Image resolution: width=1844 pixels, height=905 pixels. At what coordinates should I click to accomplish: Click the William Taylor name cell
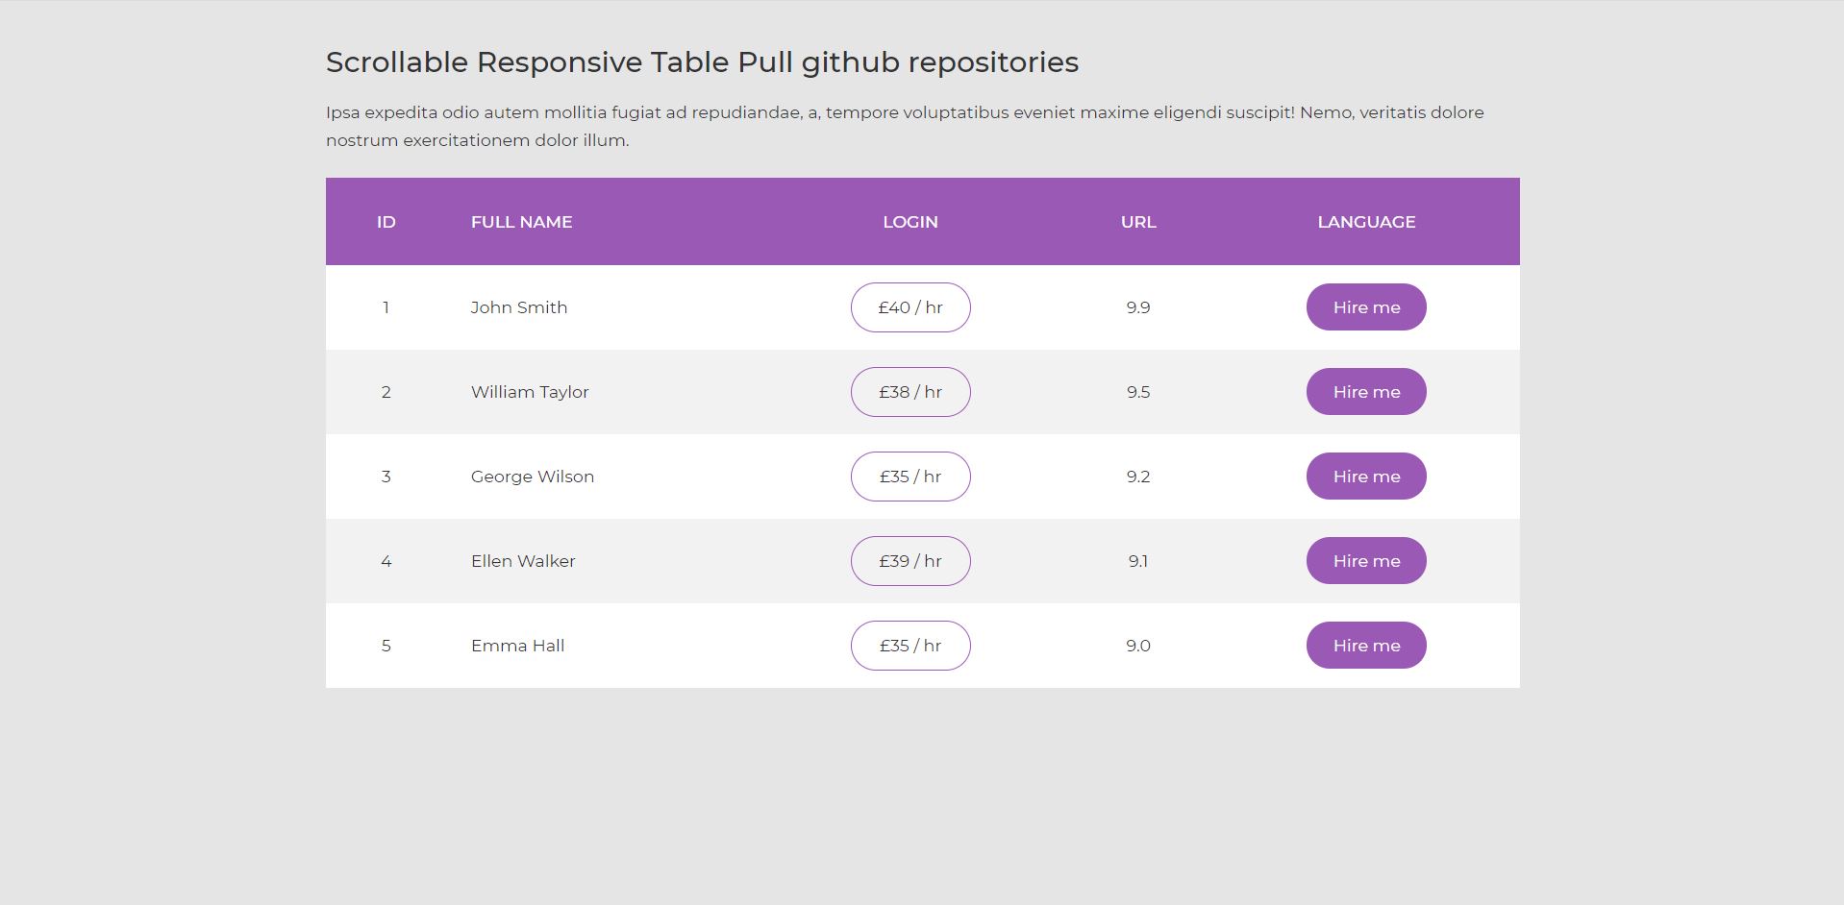point(530,392)
